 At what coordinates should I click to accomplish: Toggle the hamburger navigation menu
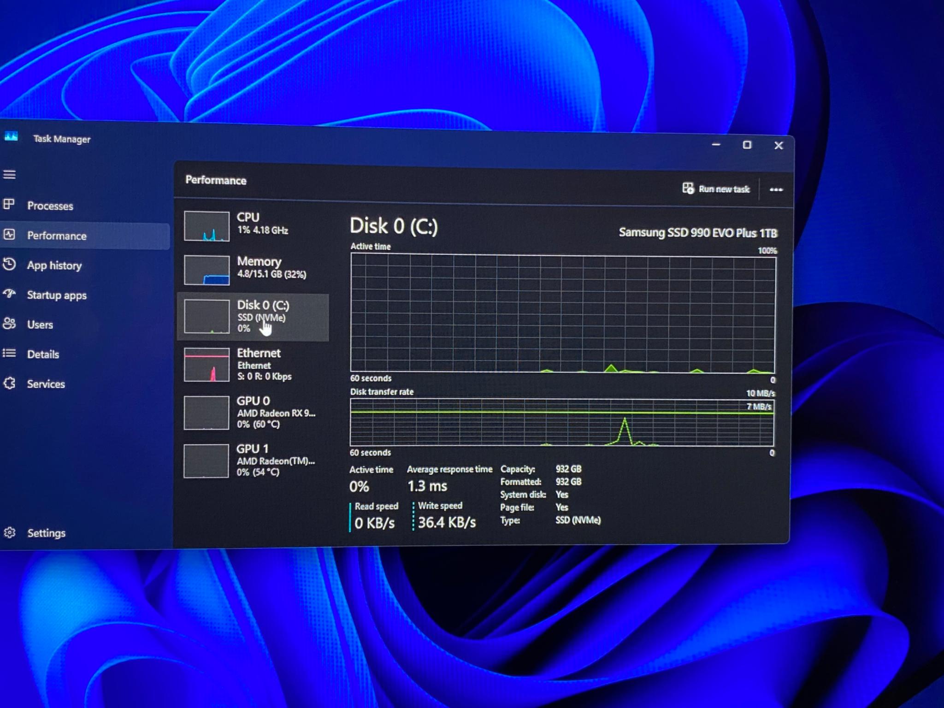coord(10,175)
